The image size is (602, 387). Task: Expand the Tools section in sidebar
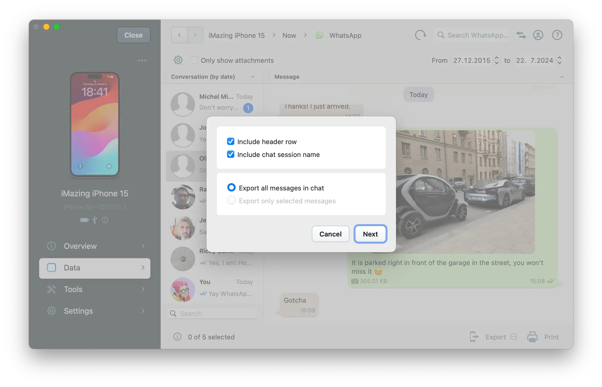click(143, 289)
